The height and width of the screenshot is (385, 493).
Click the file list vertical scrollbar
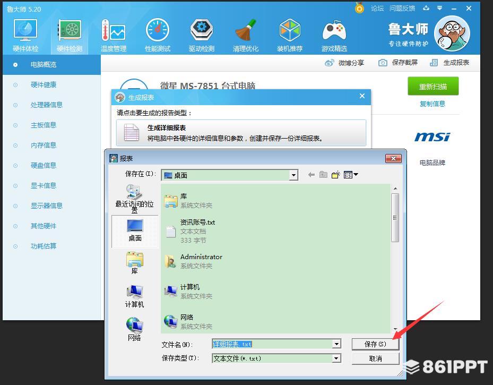point(395,218)
